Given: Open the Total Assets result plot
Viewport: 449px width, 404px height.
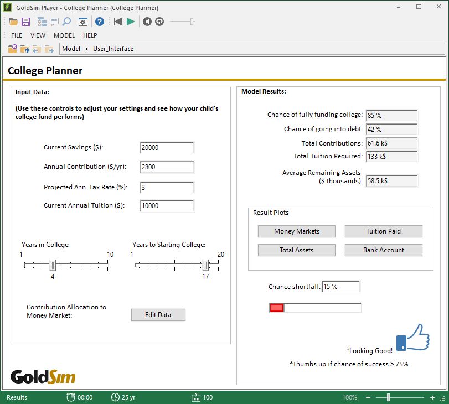Looking at the screenshot, I should (296, 250).
